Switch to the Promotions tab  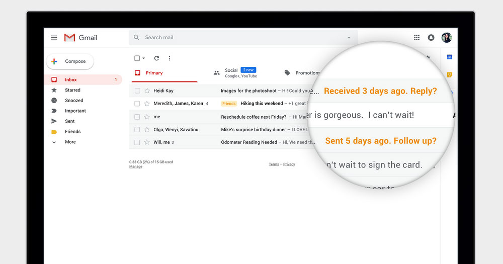pos(301,73)
